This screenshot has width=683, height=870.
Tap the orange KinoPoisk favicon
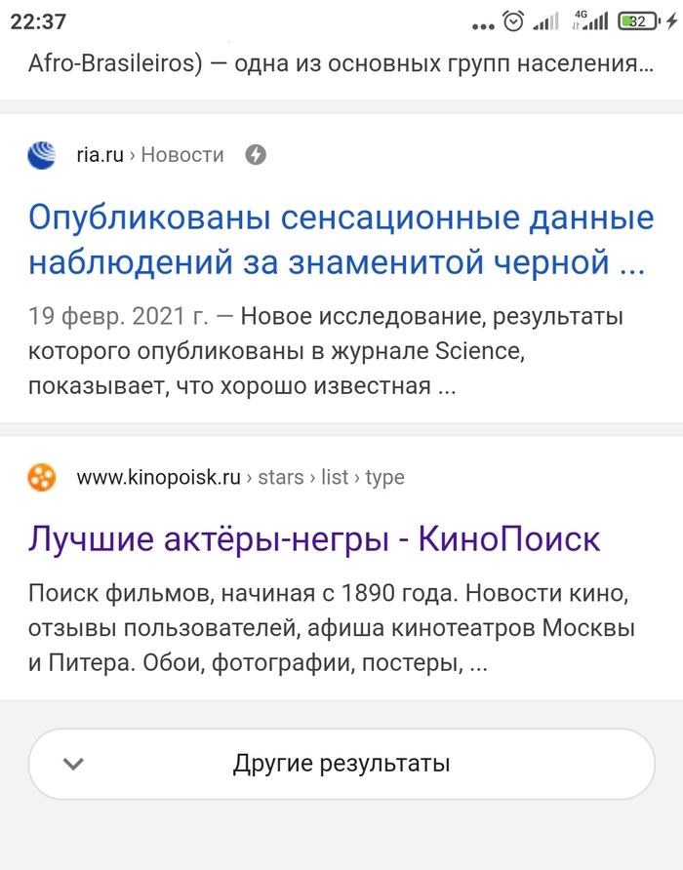42,477
